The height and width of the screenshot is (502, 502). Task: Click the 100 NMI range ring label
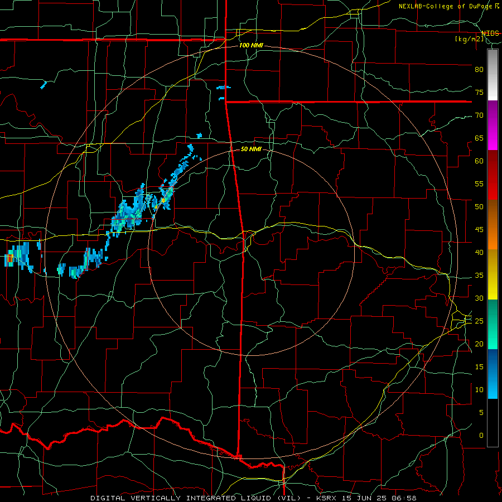click(x=252, y=45)
